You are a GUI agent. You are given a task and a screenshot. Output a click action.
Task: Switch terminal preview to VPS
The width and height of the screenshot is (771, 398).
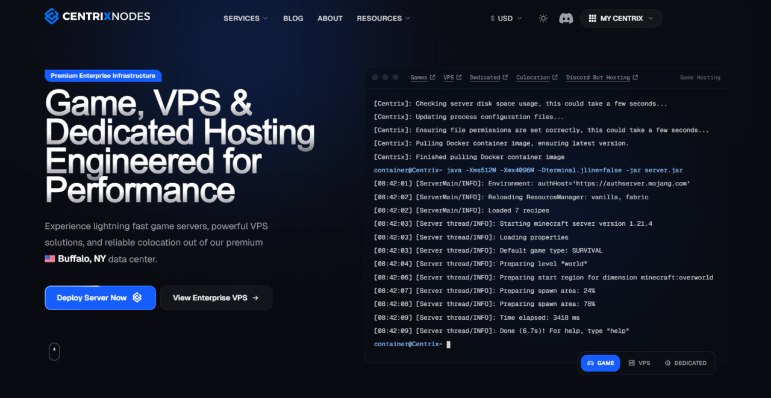[639, 363]
